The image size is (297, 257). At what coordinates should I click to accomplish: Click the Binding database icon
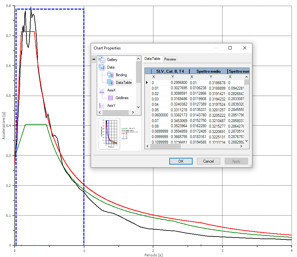110,75
